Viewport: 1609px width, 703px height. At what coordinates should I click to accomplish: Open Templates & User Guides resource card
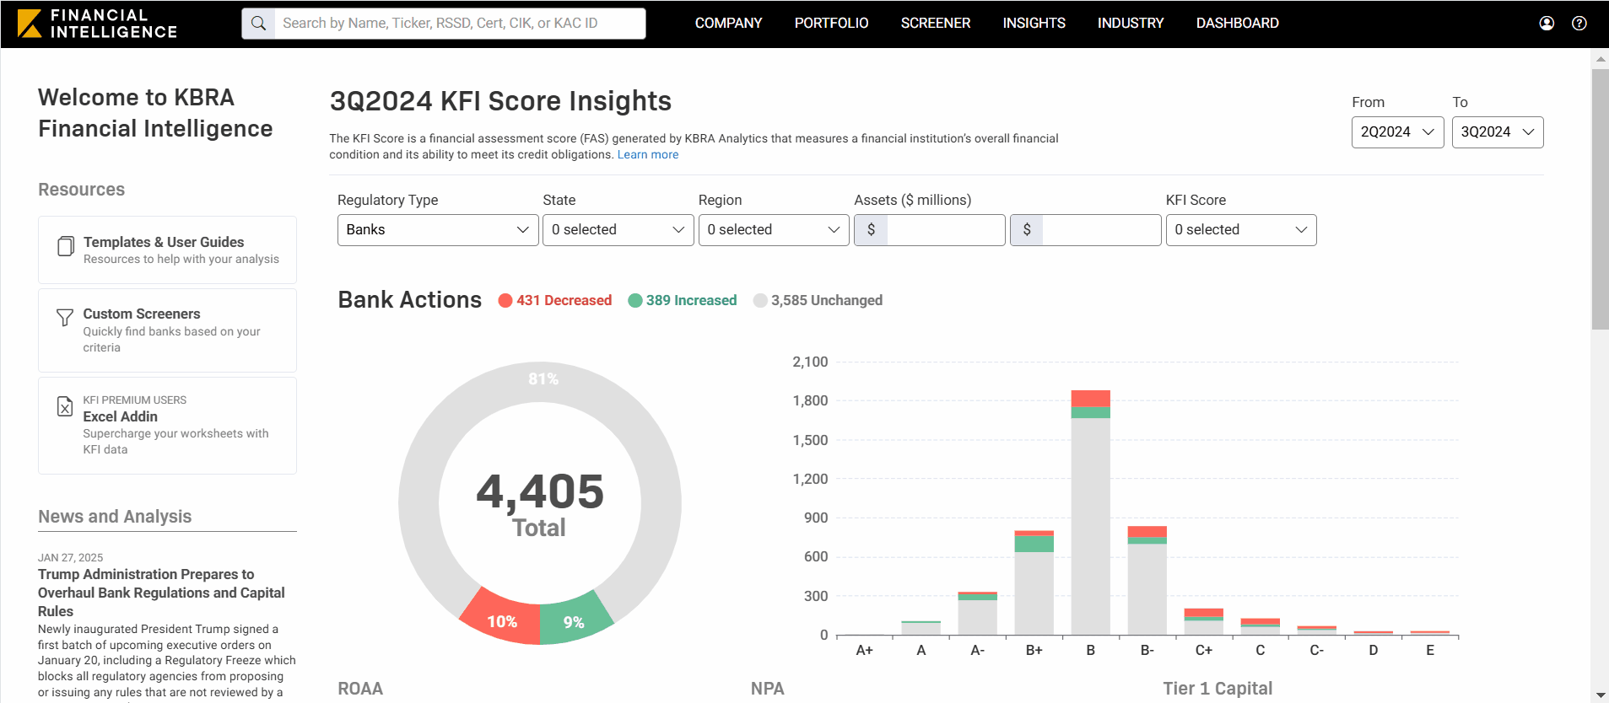167,250
